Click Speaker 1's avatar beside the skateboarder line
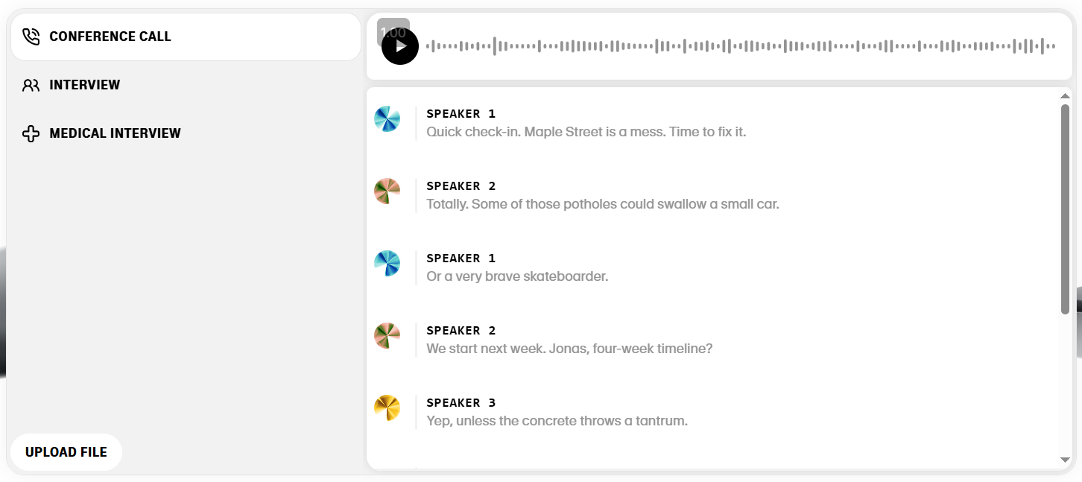The height and width of the screenshot is (482, 1082). pos(387,263)
